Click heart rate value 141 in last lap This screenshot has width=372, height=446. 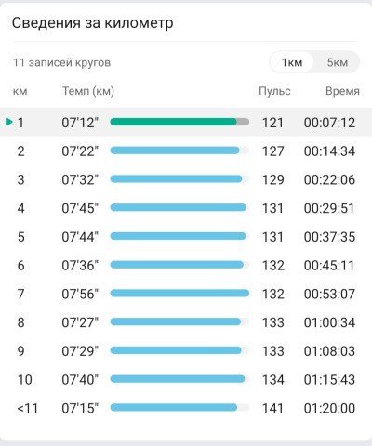[272, 408]
